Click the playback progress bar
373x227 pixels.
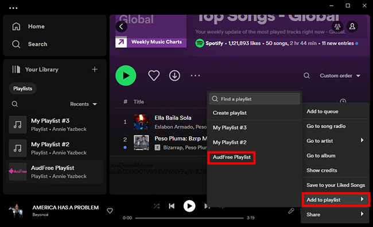189,218
